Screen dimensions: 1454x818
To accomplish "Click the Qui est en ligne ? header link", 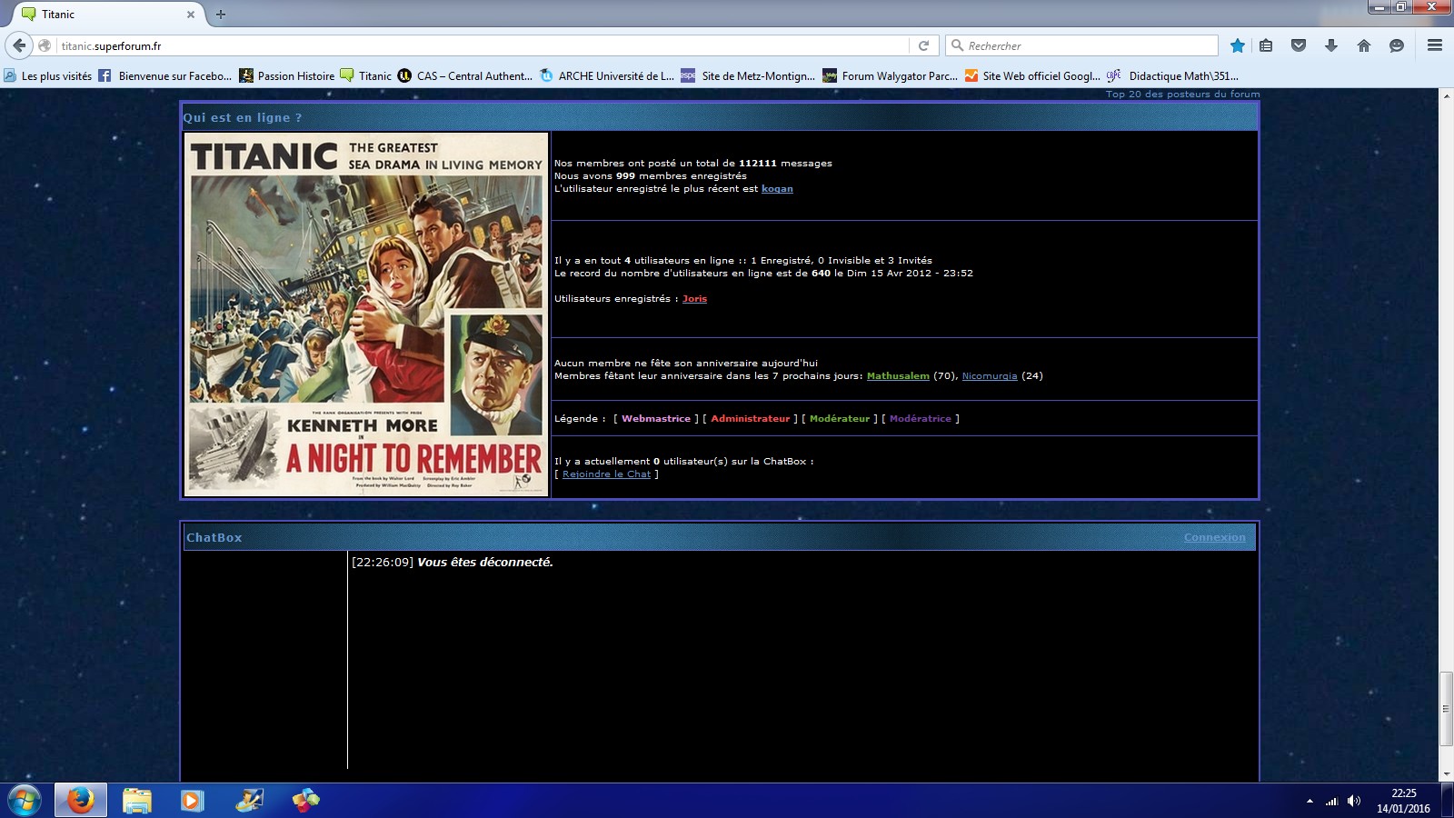I will (x=243, y=117).
